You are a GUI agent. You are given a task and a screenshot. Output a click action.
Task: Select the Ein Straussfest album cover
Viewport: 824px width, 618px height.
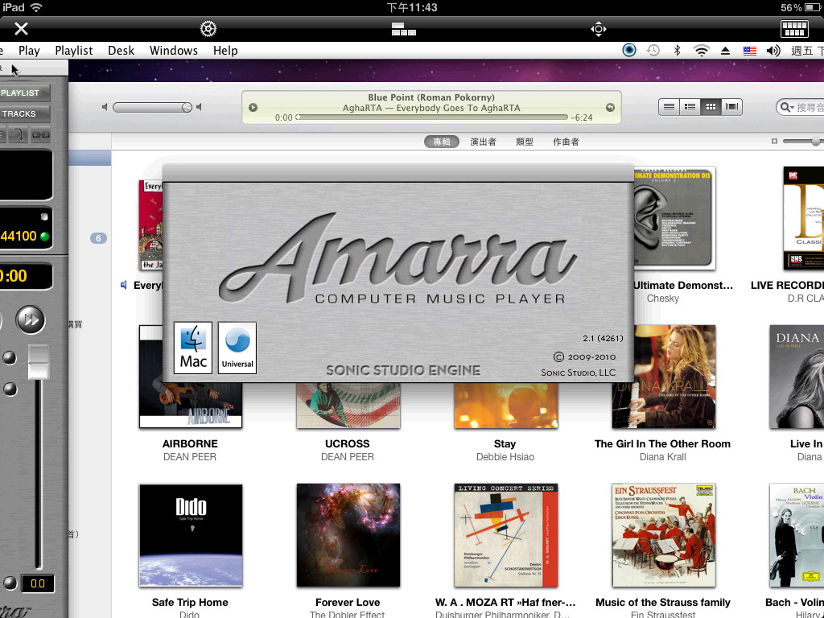click(664, 535)
